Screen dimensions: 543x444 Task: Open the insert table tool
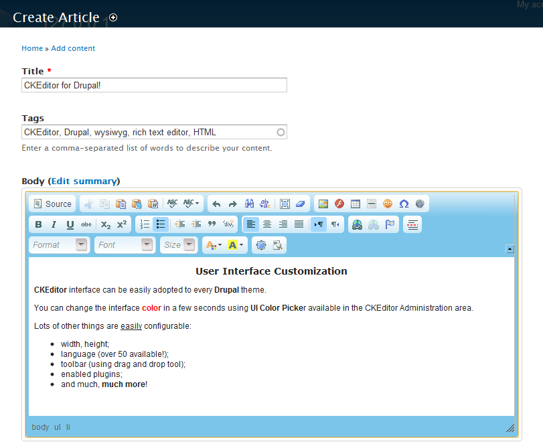point(356,204)
